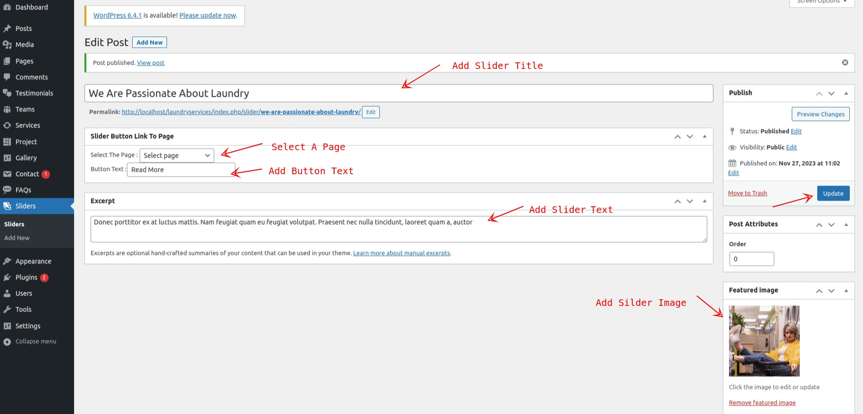863x414 pixels.
Task: Open Add New under Sliders submenu
Action: tap(17, 238)
